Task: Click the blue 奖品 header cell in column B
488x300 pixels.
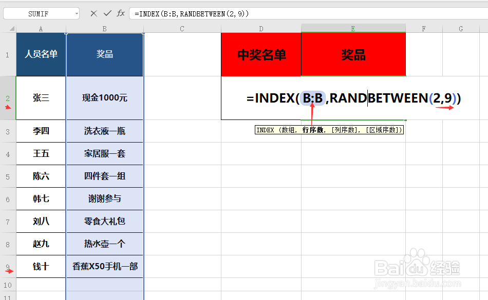Action: (105, 54)
